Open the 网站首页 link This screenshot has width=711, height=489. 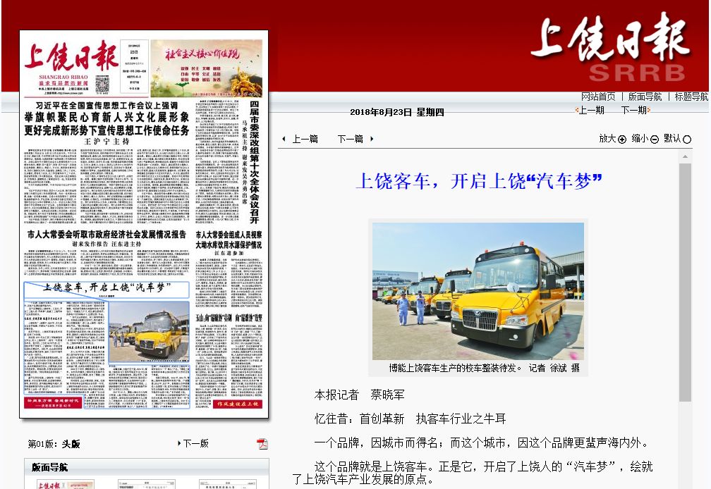click(598, 97)
